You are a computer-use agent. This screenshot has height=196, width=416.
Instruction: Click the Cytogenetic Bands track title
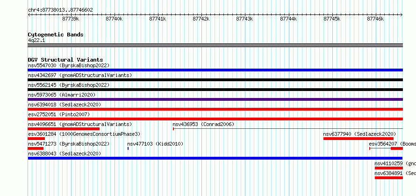pyautogui.click(x=56, y=35)
